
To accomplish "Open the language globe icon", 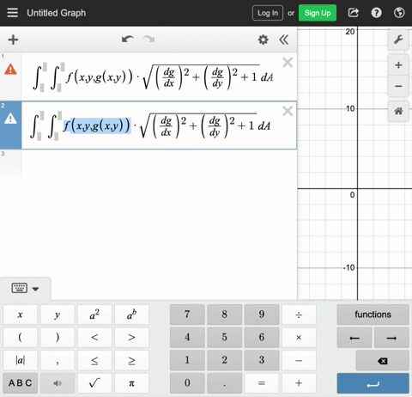I will point(399,13).
